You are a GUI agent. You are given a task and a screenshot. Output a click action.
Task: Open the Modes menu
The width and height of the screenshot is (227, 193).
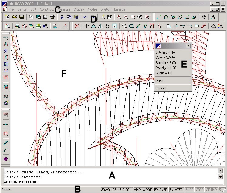click(x=92, y=10)
